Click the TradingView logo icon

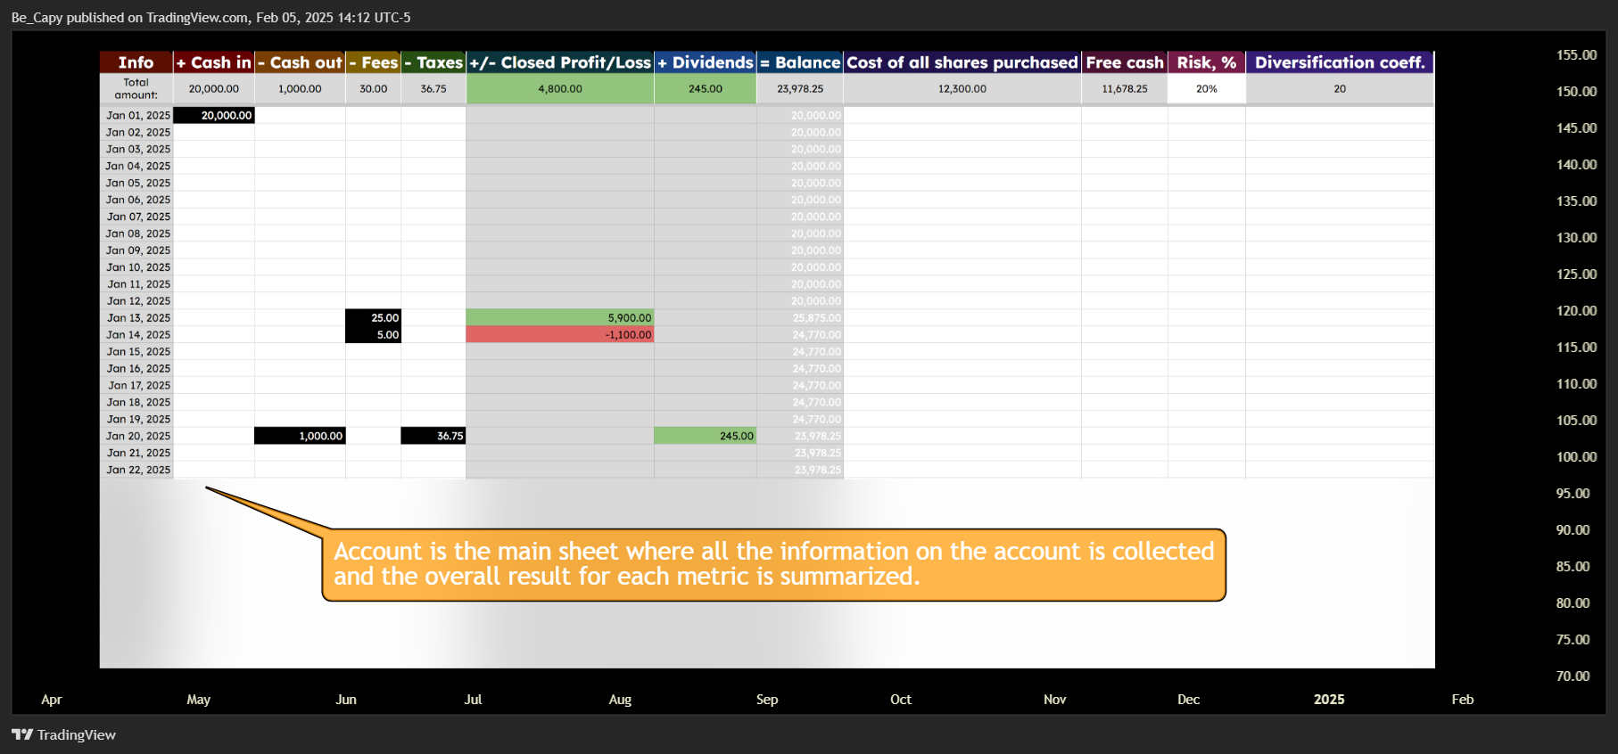click(22, 734)
